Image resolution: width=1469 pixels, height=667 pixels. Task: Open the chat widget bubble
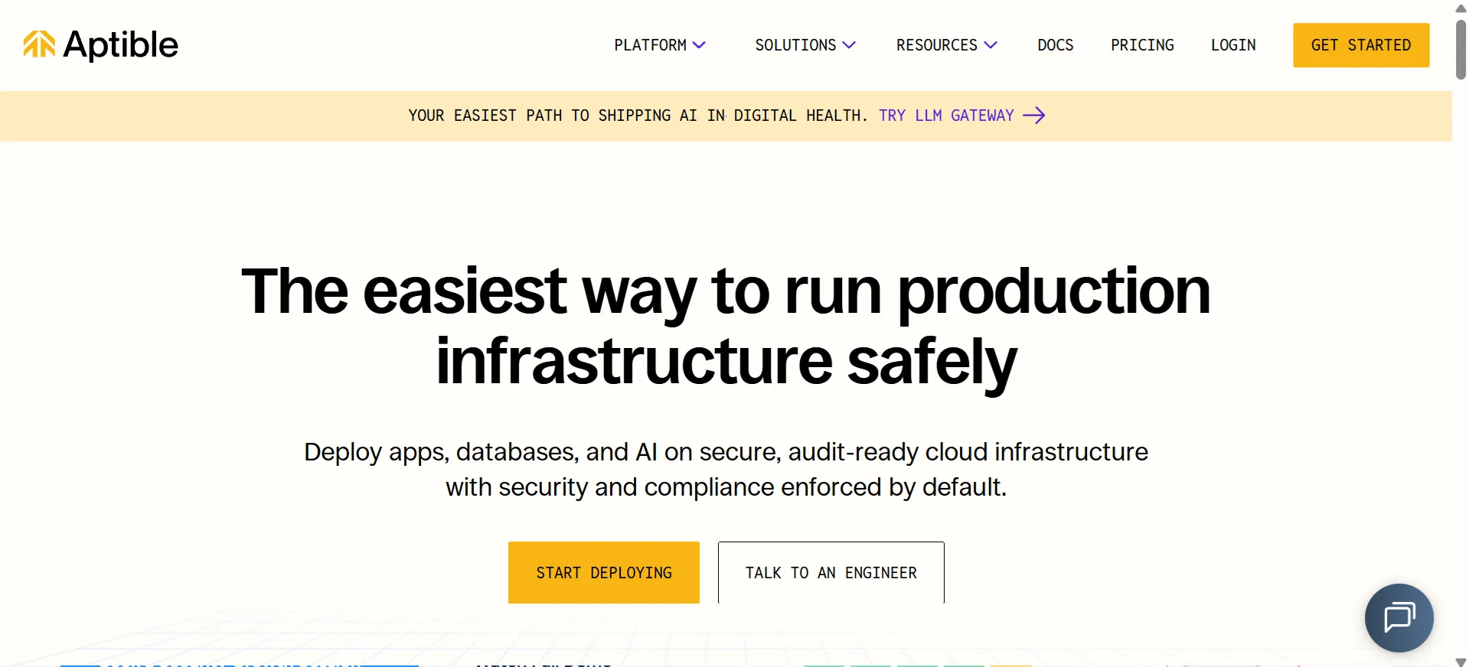(x=1399, y=617)
